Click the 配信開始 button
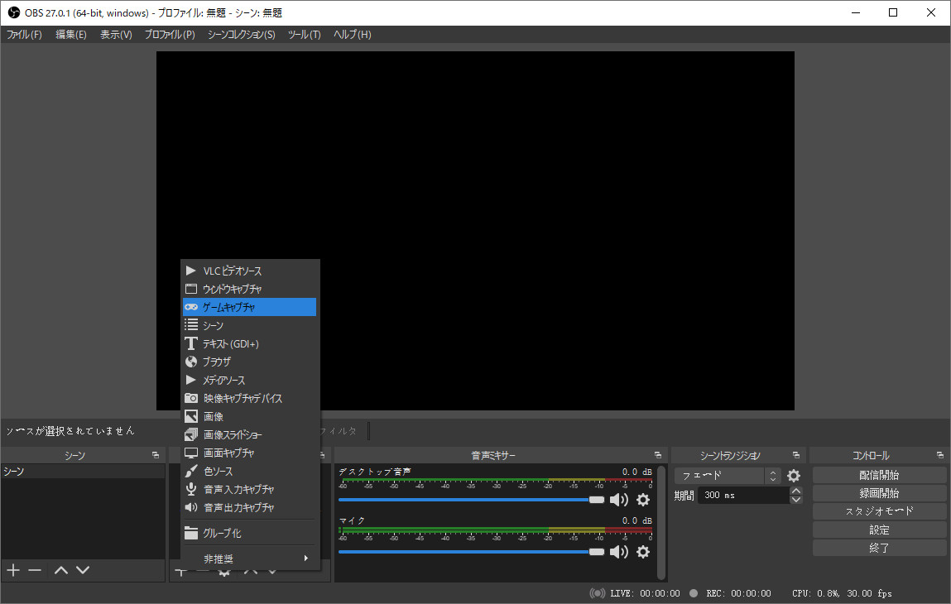 [x=879, y=475]
